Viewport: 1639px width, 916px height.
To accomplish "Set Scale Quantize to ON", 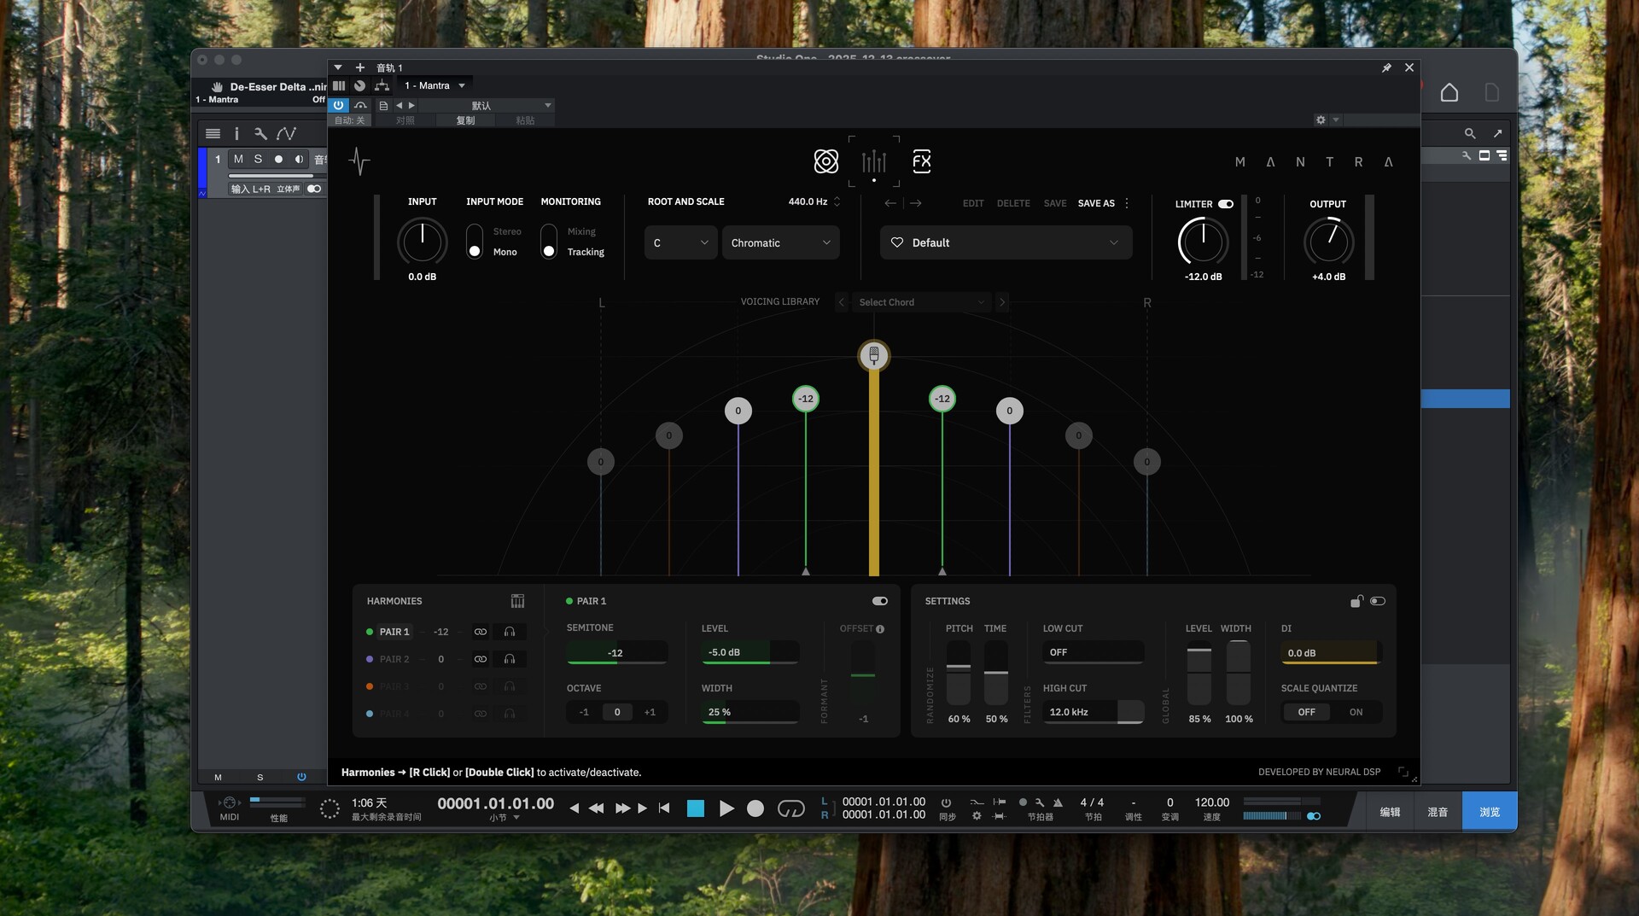I will click(1356, 712).
